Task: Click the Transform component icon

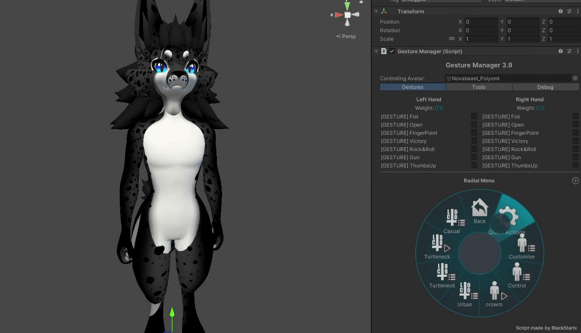Action: [383, 11]
